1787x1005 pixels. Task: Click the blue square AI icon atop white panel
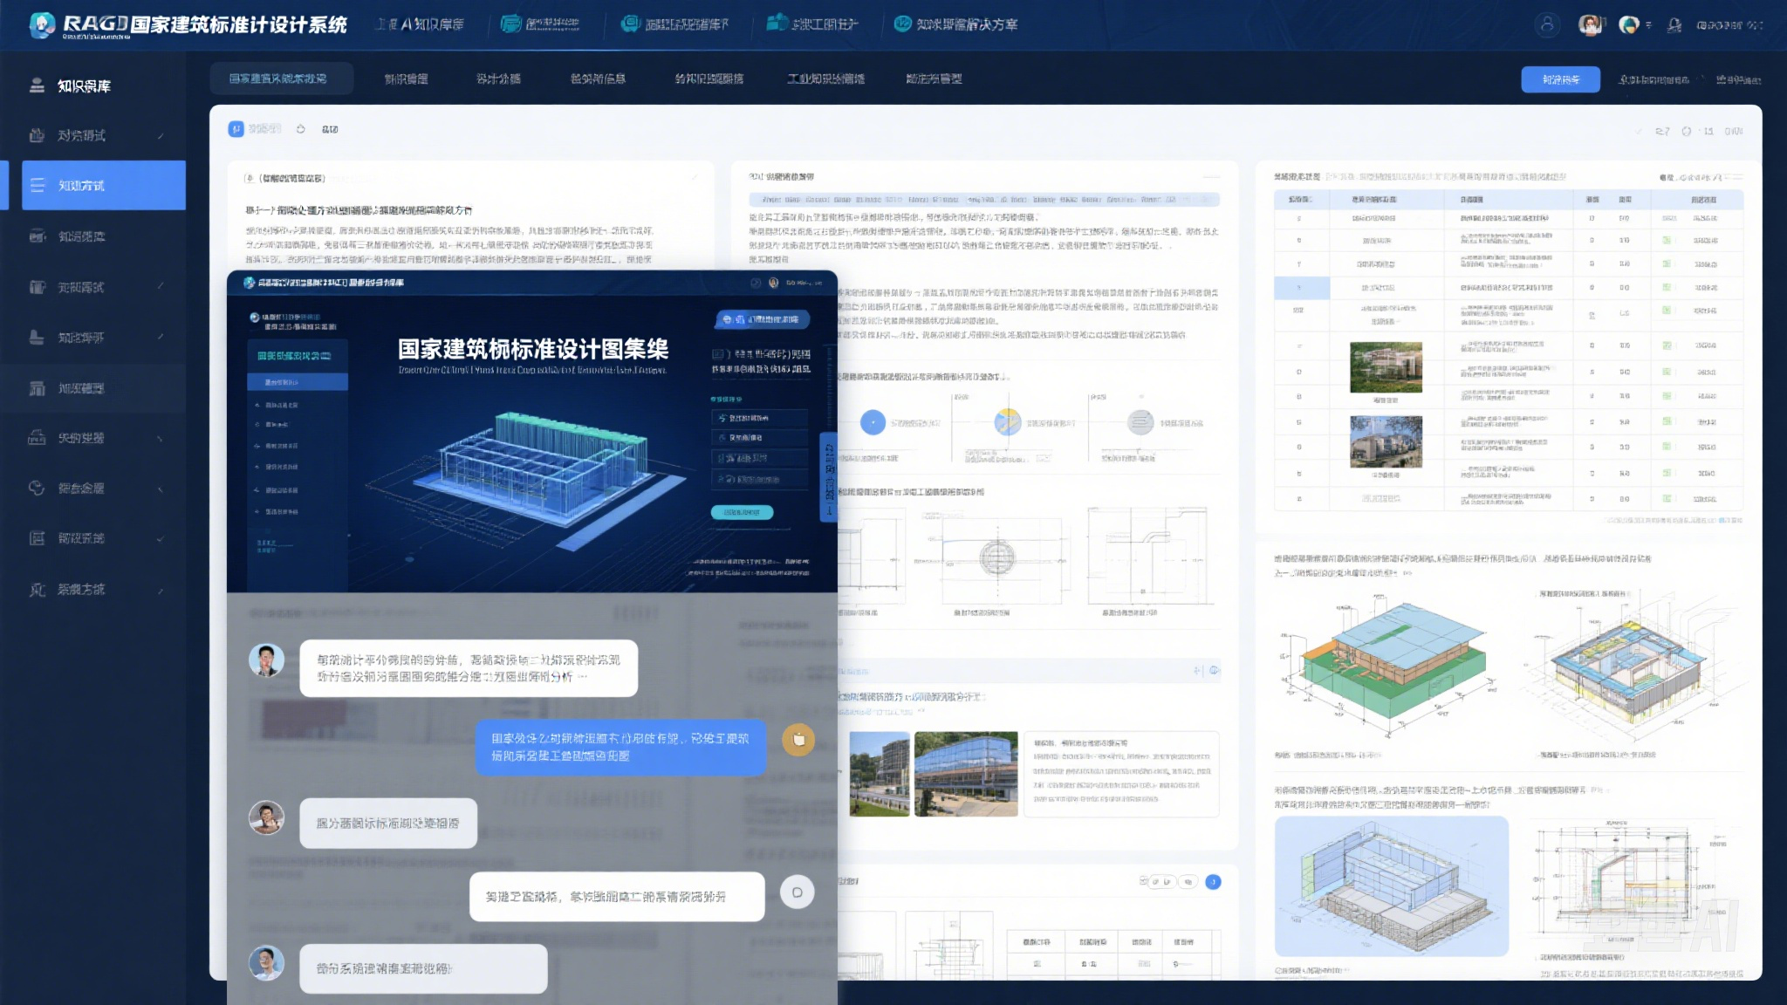click(x=236, y=129)
